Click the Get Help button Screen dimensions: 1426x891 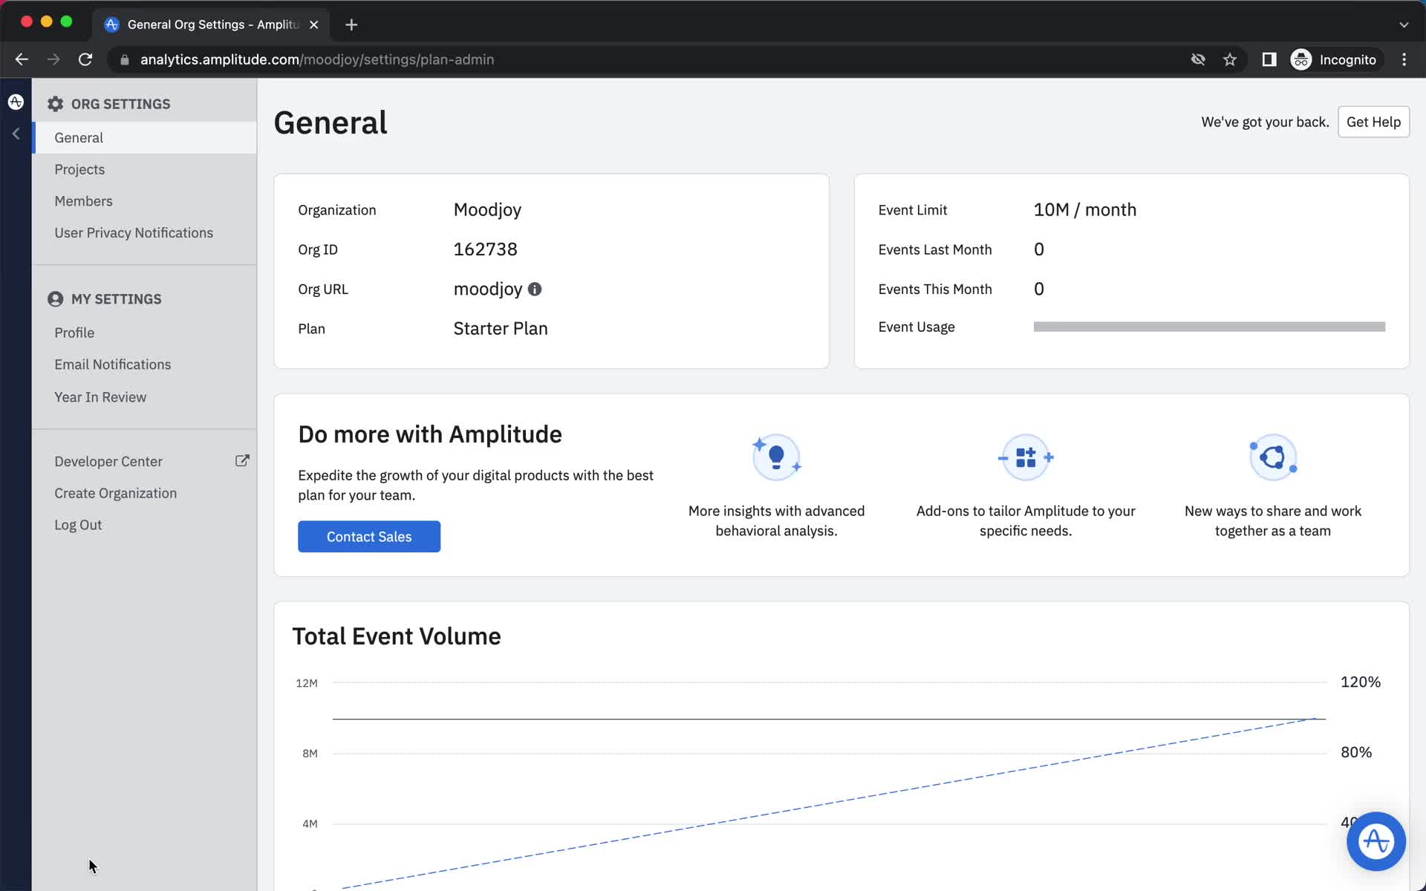click(x=1373, y=122)
